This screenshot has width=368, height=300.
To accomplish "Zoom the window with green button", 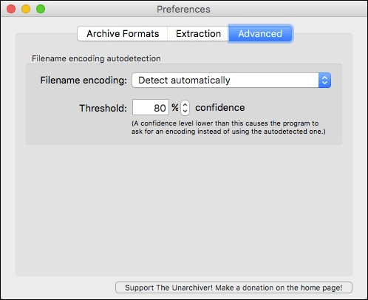I will [41, 9].
